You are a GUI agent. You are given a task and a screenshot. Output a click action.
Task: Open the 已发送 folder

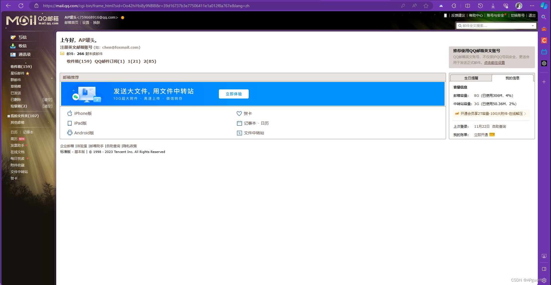click(16, 93)
